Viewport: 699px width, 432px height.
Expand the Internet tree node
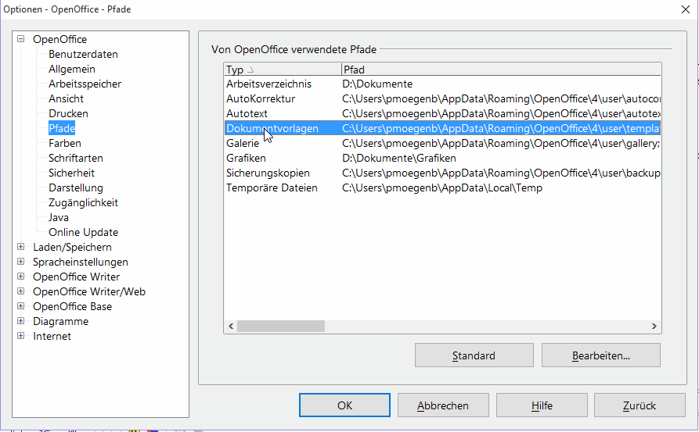pyautogui.click(x=21, y=337)
